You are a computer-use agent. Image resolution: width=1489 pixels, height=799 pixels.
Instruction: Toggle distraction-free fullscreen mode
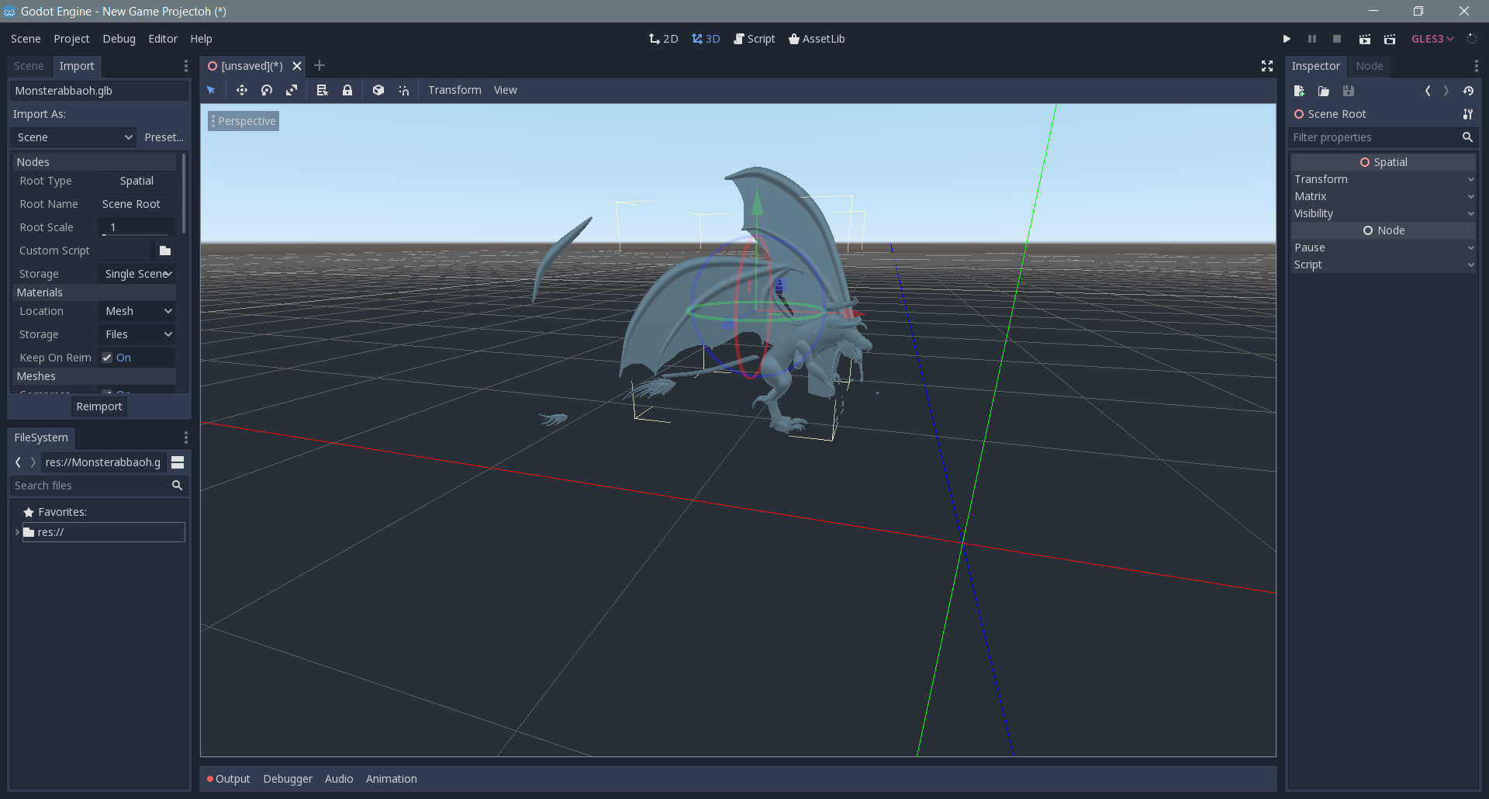tap(1267, 66)
